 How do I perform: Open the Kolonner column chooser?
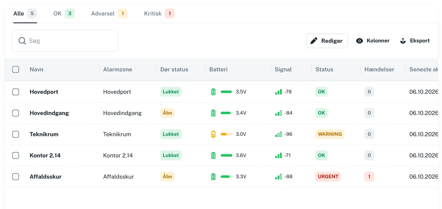[x=373, y=41]
